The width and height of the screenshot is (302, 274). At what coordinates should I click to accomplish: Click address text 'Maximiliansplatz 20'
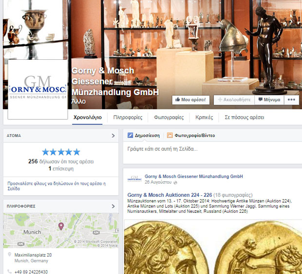pos(33,255)
